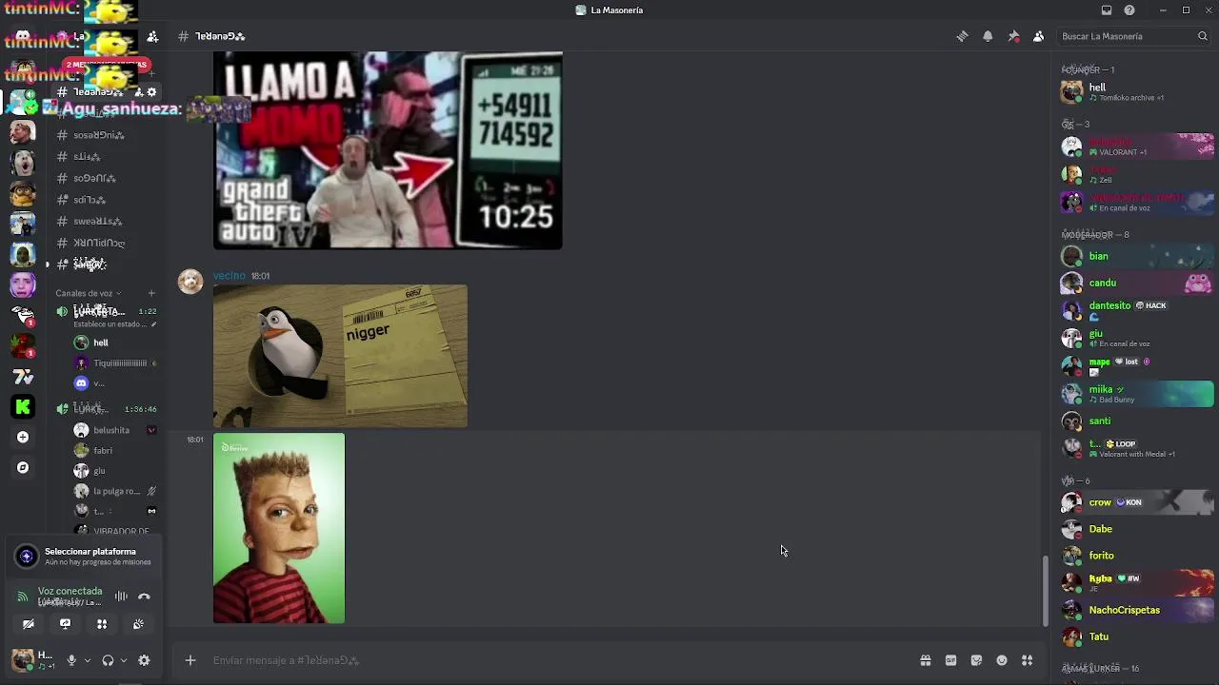
Task: Click vecino's avatar in chat
Action: click(x=190, y=282)
